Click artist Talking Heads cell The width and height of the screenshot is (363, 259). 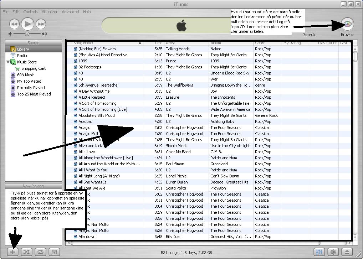[x=178, y=49]
